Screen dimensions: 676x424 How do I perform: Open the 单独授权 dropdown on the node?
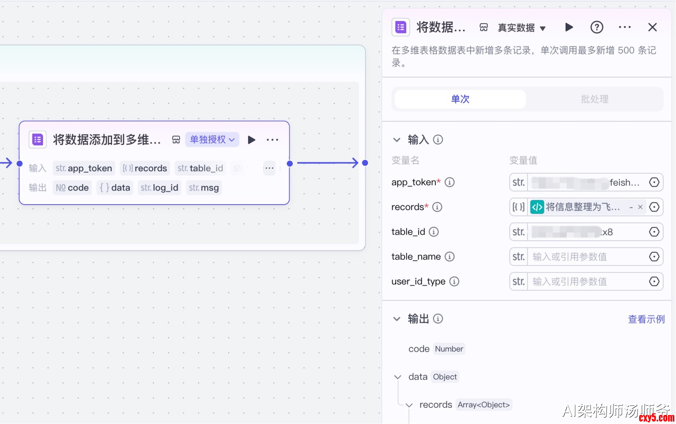(212, 140)
